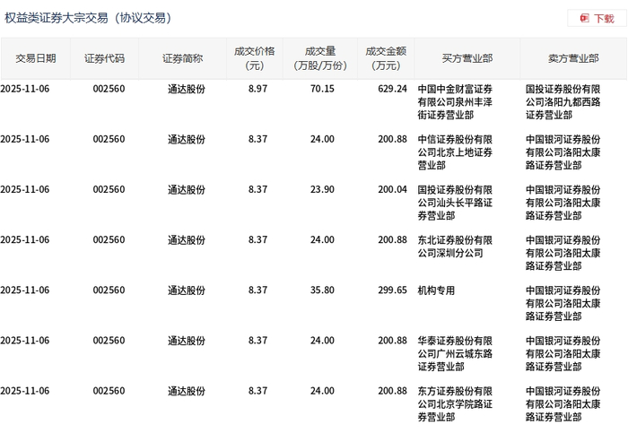Click the 东北证券深圳分公司 buyer cell
Viewport: 628px width, 433px height.
coord(455,247)
